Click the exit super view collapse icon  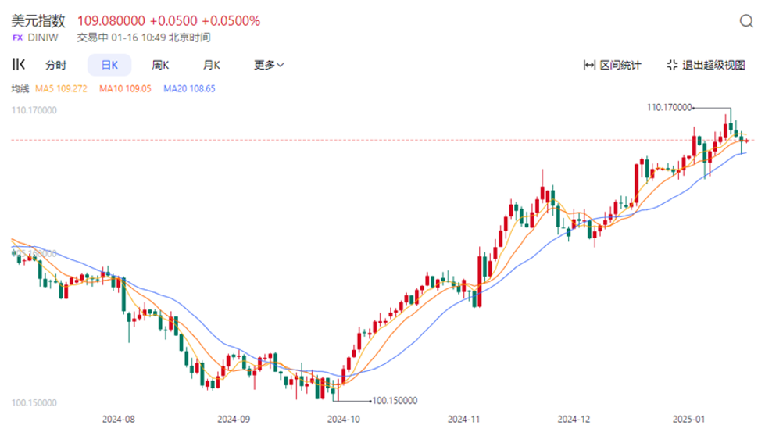[x=672, y=65]
